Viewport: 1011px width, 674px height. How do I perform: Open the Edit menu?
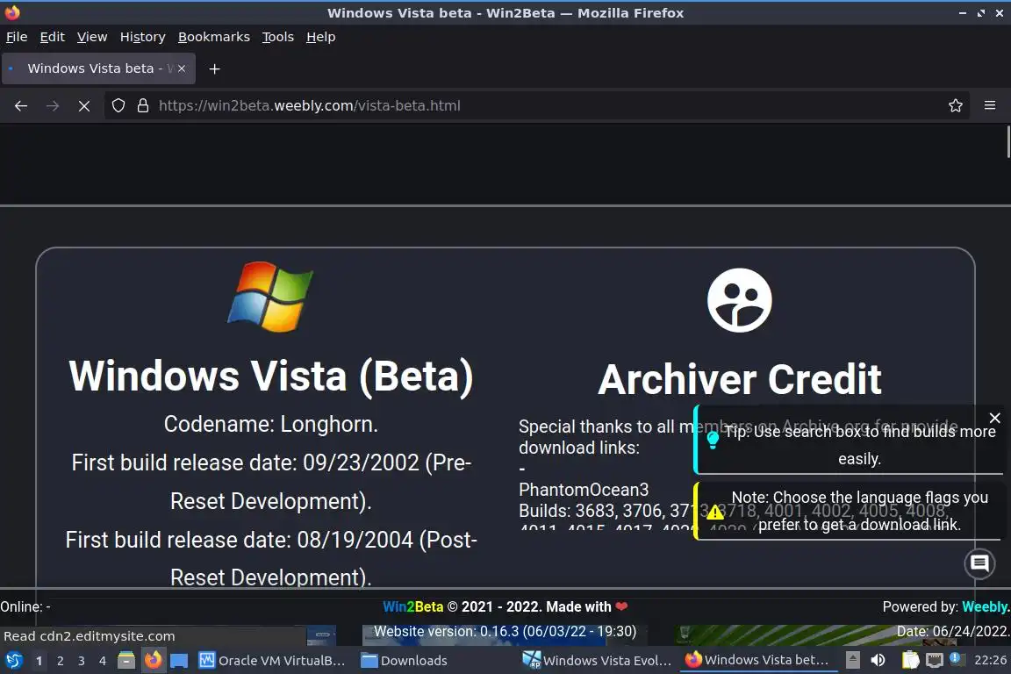(x=53, y=37)
